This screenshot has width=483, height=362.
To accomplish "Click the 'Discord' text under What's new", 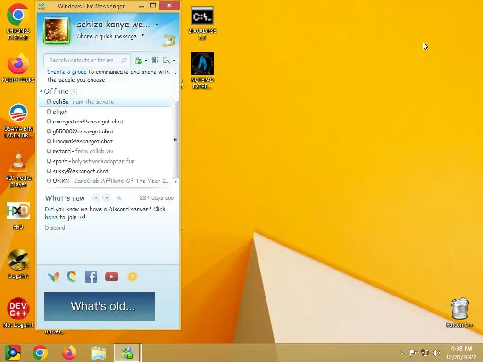I will 55,228.
